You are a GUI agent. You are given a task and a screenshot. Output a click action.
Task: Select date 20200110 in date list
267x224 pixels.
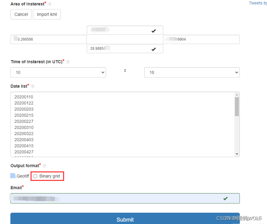point(24,97)
